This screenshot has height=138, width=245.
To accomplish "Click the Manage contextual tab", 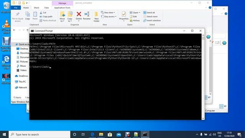I will tap(62, 3).
